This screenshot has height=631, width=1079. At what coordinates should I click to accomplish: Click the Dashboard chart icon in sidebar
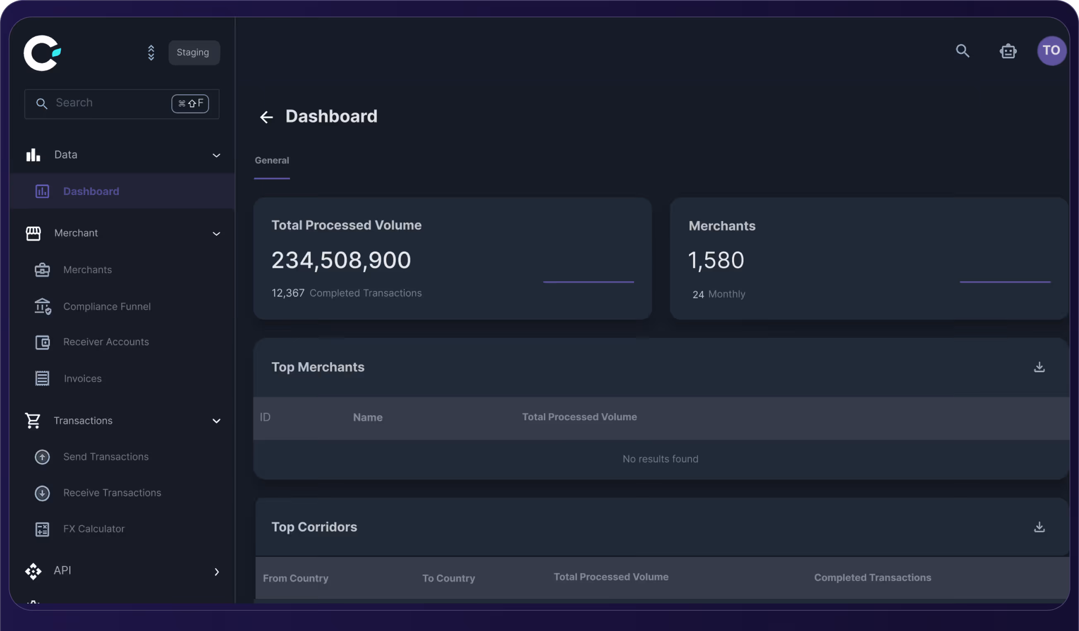(42, 191)
